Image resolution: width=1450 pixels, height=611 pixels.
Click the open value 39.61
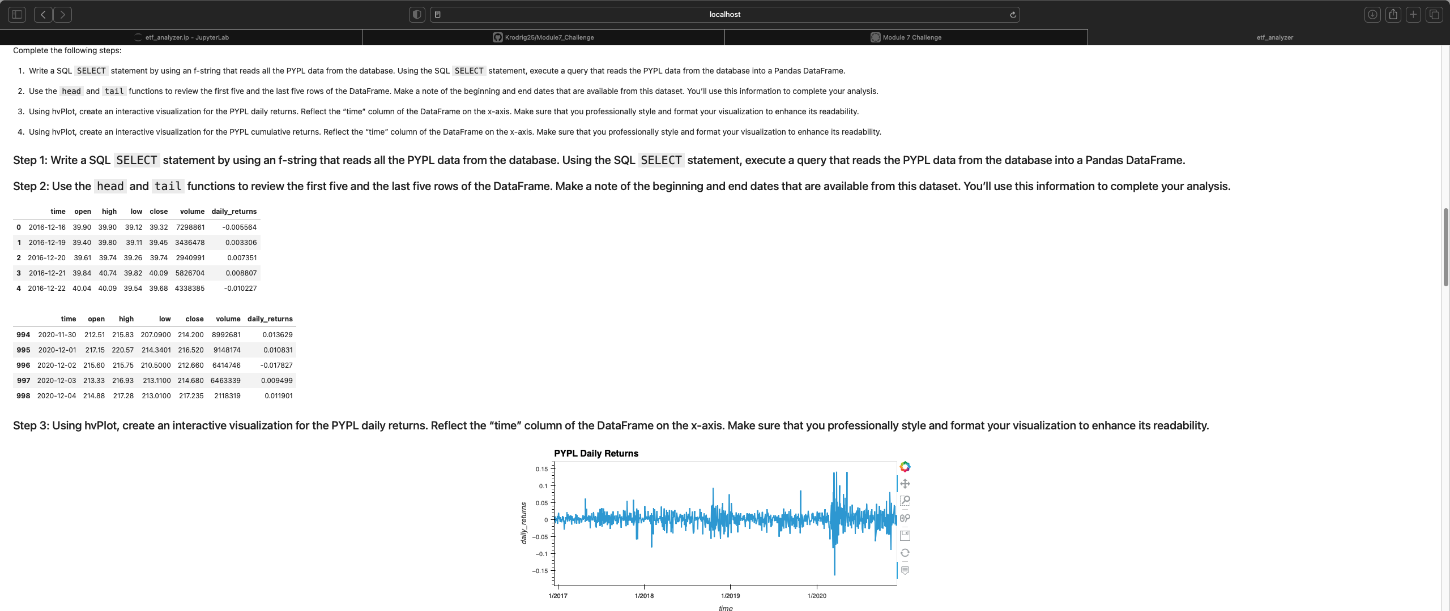82,258
